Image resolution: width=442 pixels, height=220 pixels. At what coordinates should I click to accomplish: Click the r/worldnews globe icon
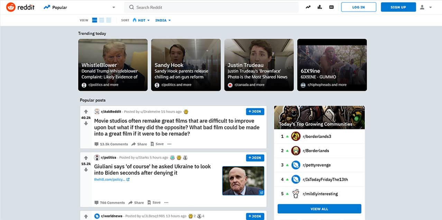point(97,216)
